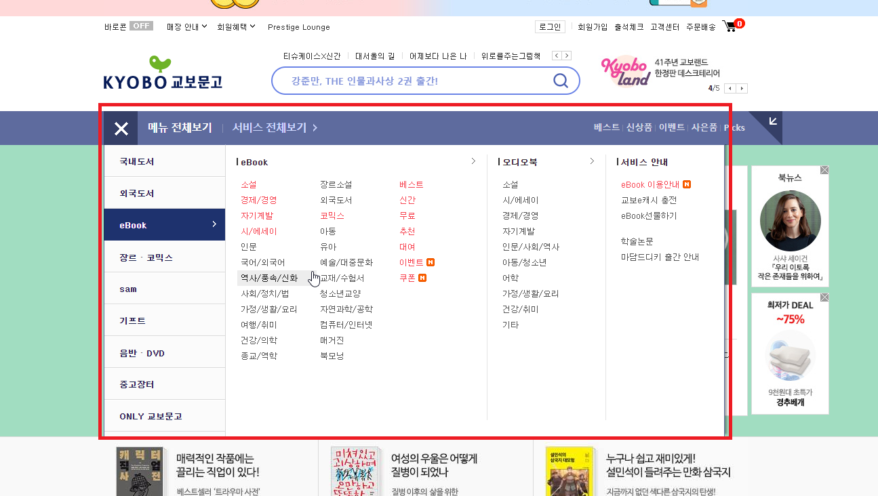Open 마담드디키 출간 안내 link

(x=660, y=257)
